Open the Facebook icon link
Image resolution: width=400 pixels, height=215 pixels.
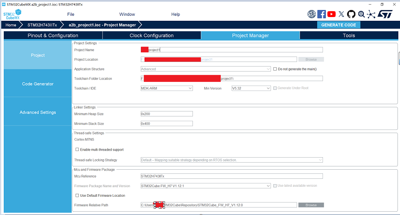[x=321, y=14]
